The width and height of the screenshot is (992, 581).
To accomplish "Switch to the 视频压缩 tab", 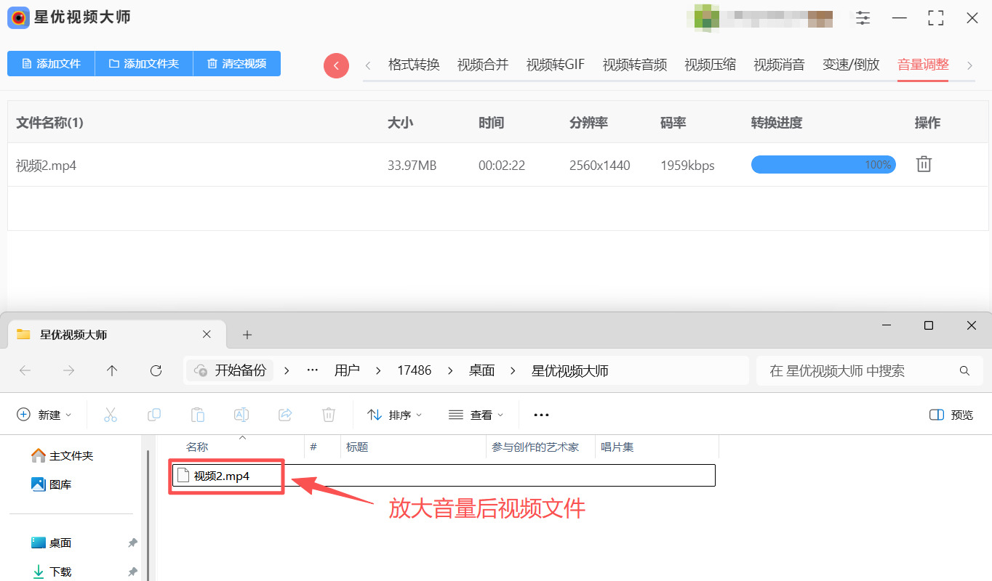I will tap(710, 65).
